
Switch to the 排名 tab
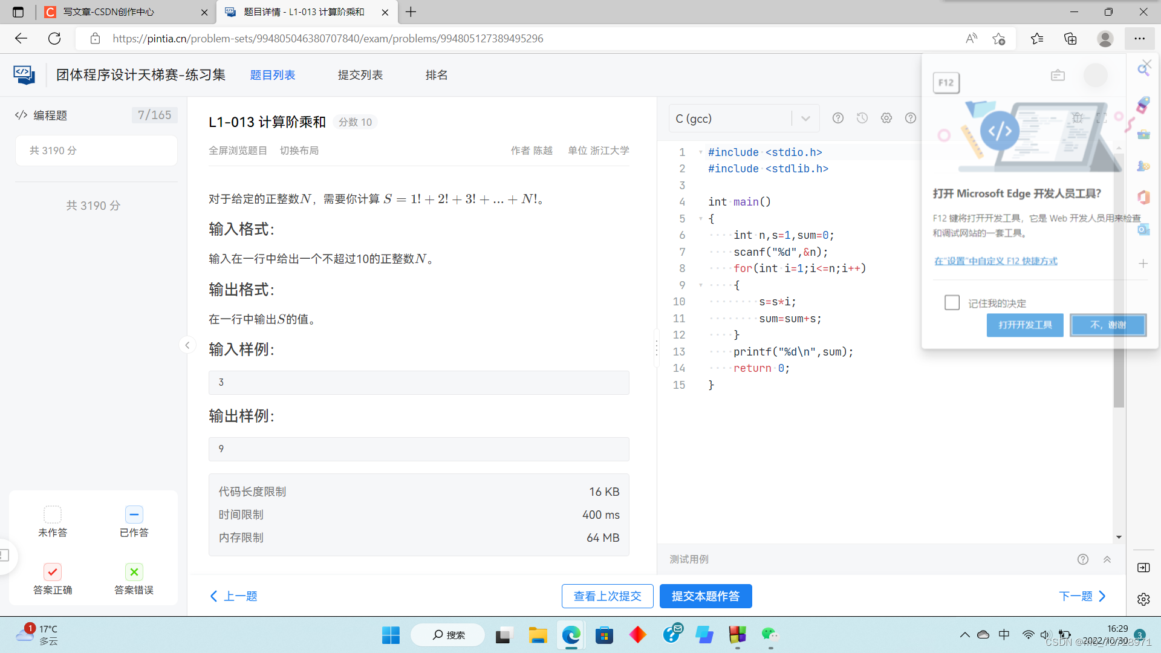pyautogui.click(x=437, y=74)
